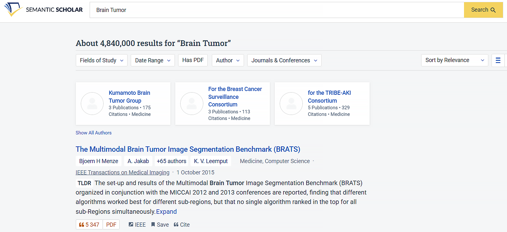Cite the BRATS benchmark paper
This screenshot has height=232, width=507.
coord(182,225)
